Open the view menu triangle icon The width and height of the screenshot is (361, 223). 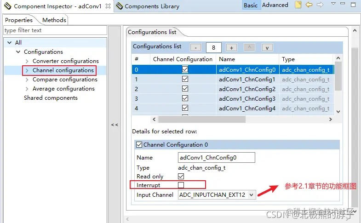(333, 4)
